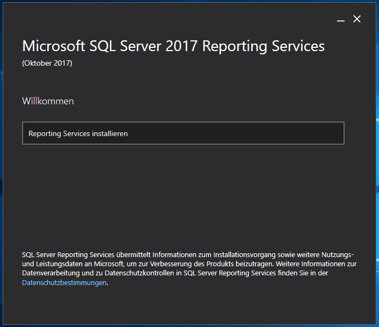Viewport: 379px width, 327px height.
Task: Click the (Oktober 2017) version label
Action: click(47, 63)
